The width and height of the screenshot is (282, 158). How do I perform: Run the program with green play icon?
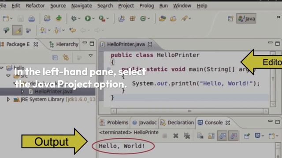click(x=88, y=18)
